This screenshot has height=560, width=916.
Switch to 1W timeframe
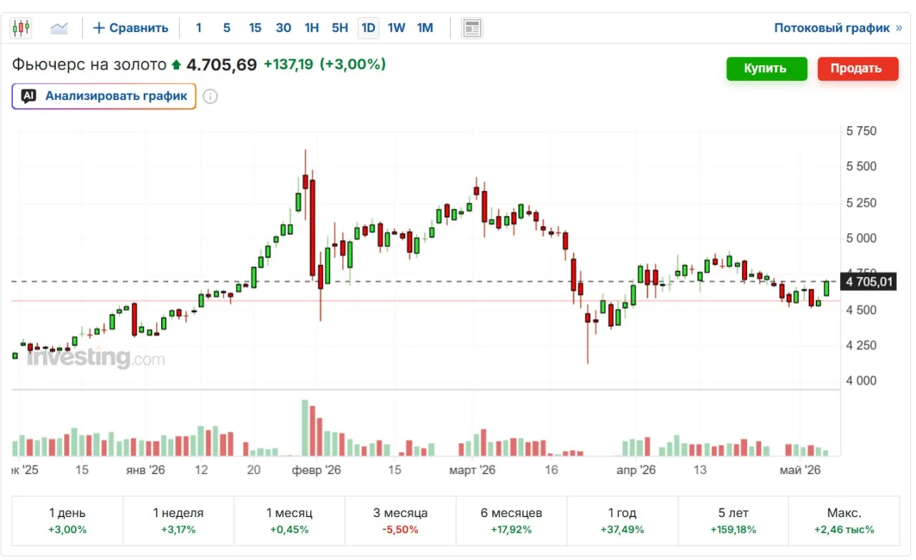click(396, 28)
